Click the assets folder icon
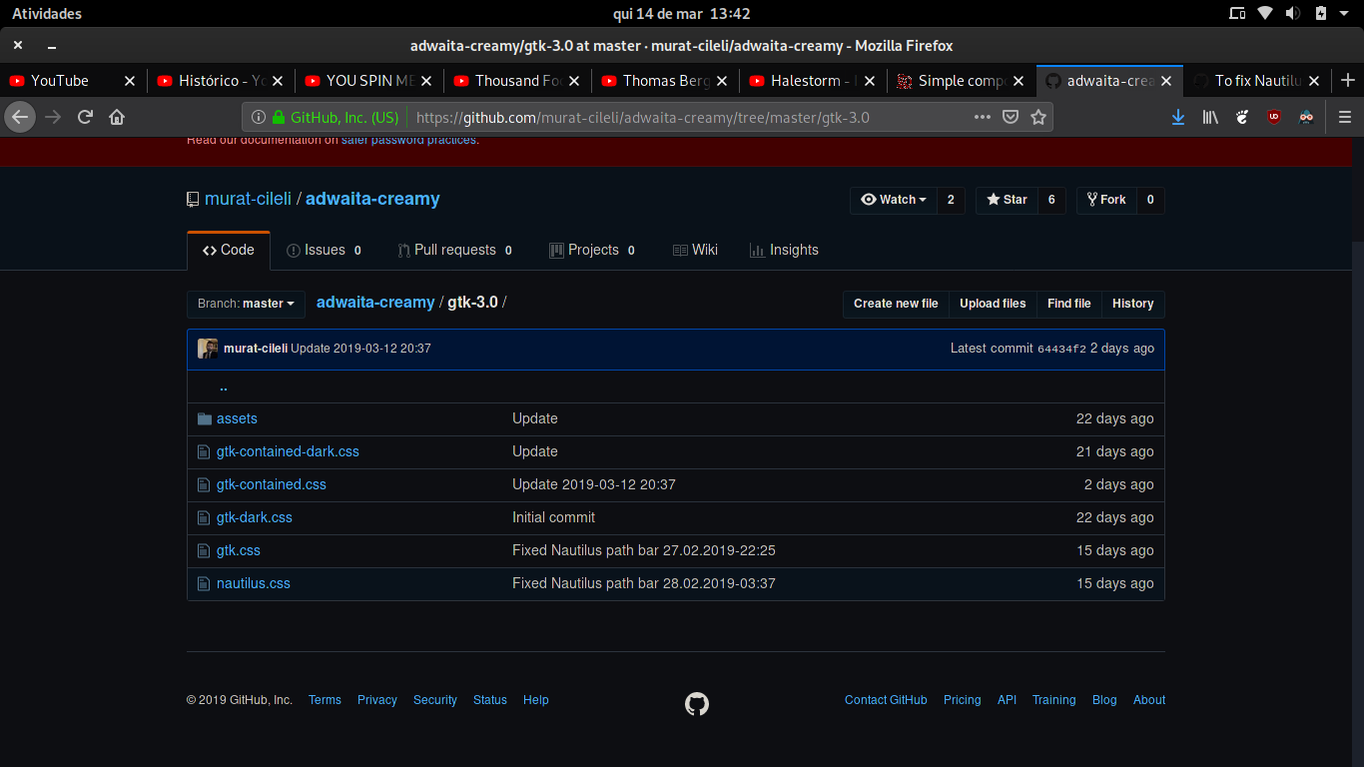The image size is (1364, 767). pos(205,418)
